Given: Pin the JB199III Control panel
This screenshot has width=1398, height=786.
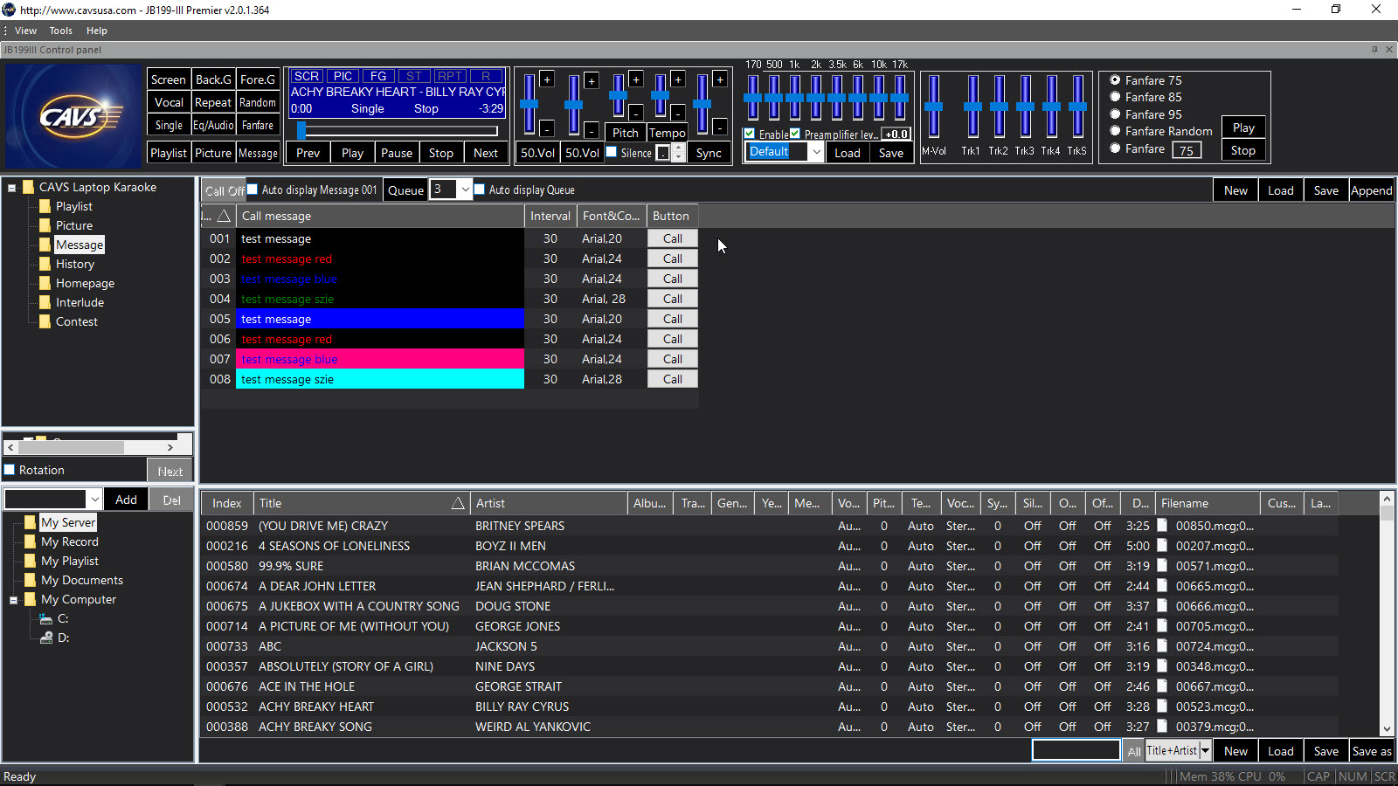Looking at the screenshot, I should (x=1374, y=50).
